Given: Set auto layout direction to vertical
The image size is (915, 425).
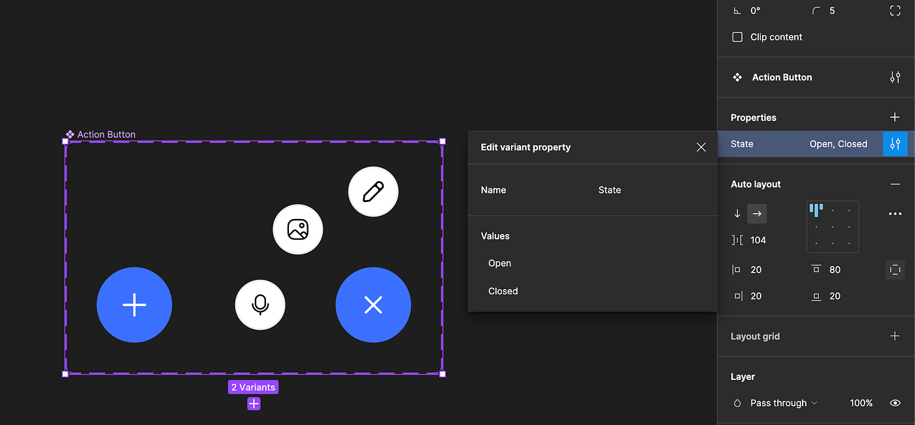Looking at the screenshot, I should [737, 213].
